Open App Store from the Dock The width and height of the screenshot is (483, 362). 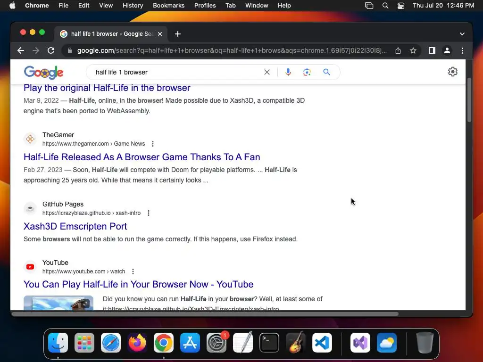coord(190,343)
